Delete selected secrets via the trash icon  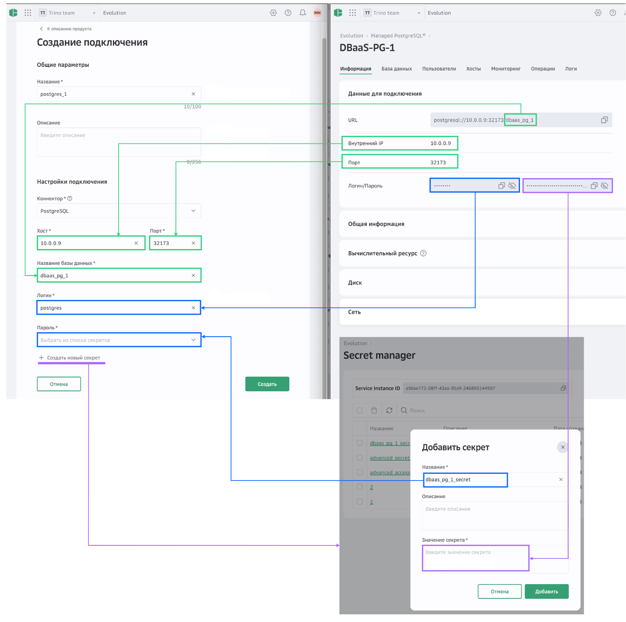(x=375, y=410)
